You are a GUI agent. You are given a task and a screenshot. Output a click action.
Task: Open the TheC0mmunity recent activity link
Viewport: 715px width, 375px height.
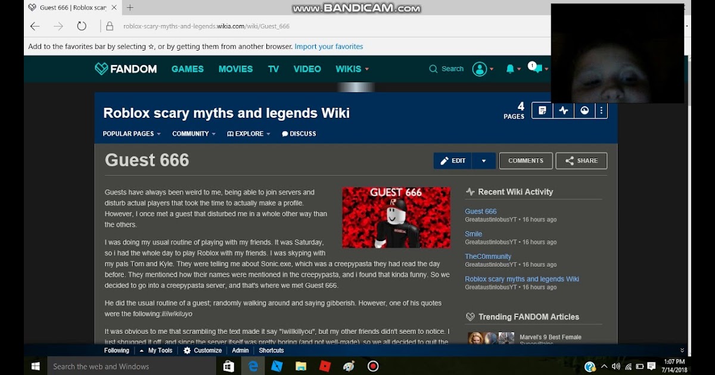pos(488,257)
